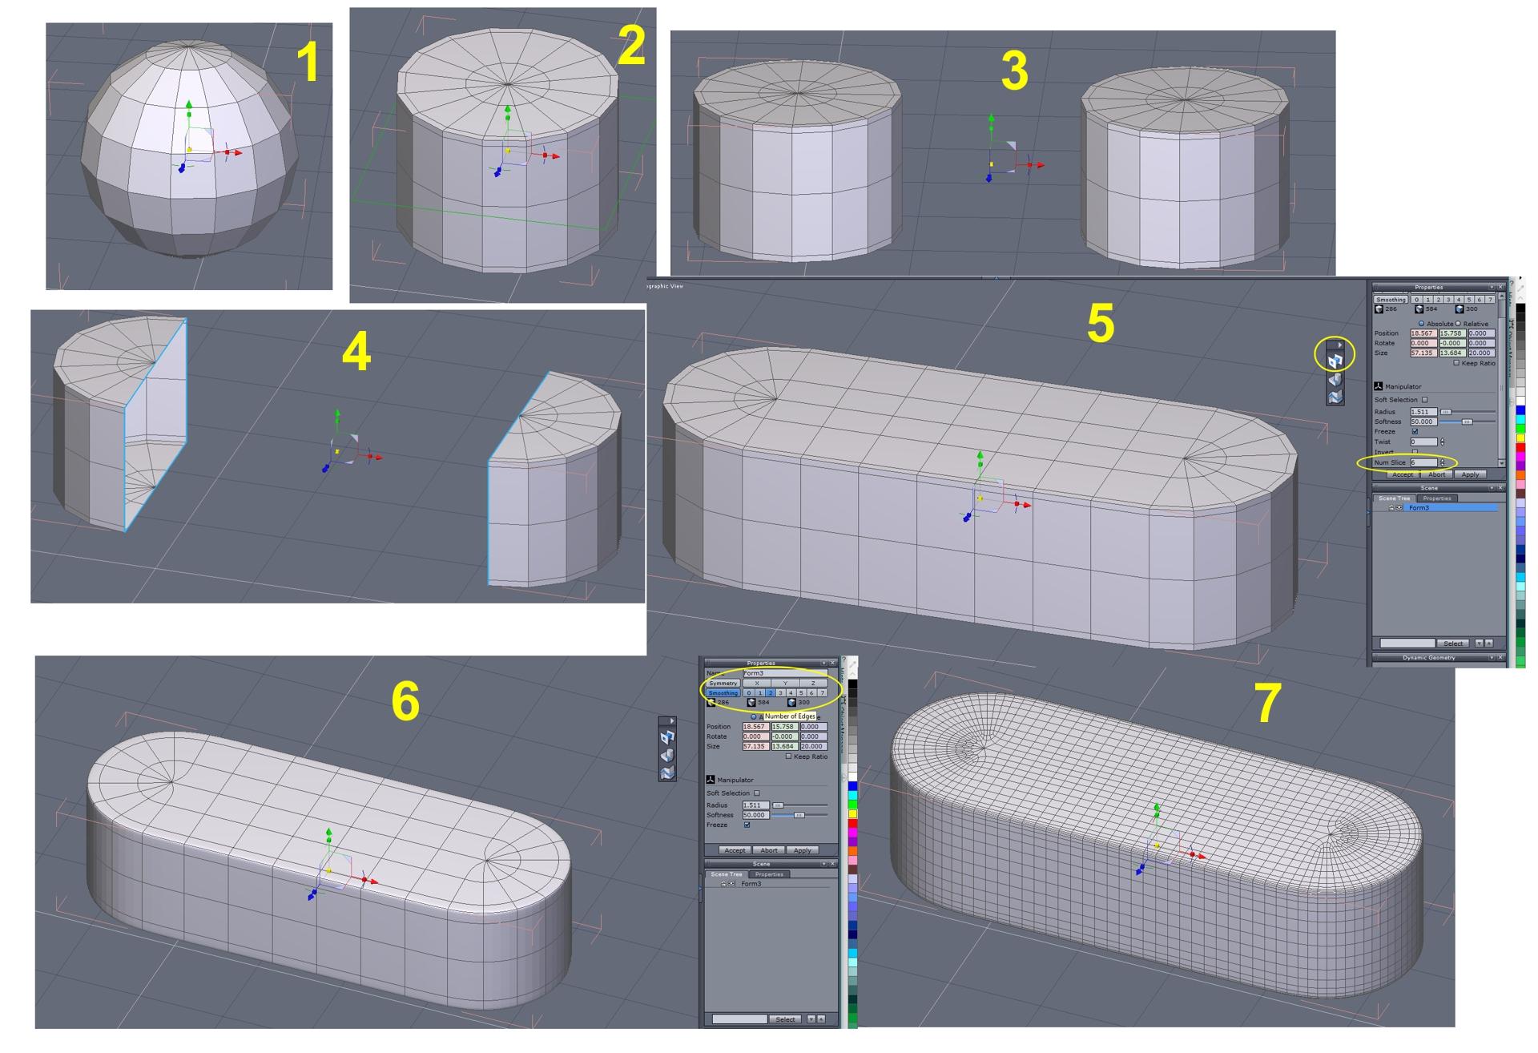Expand the Dynamic Geometry panel dropdown arrow
The width and height of the screenshot is (1538, 1053).
[x=1492, y=658]
